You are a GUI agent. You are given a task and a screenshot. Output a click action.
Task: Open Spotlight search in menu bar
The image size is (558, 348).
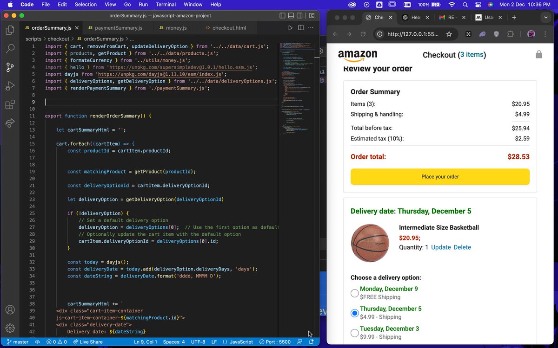465,5
